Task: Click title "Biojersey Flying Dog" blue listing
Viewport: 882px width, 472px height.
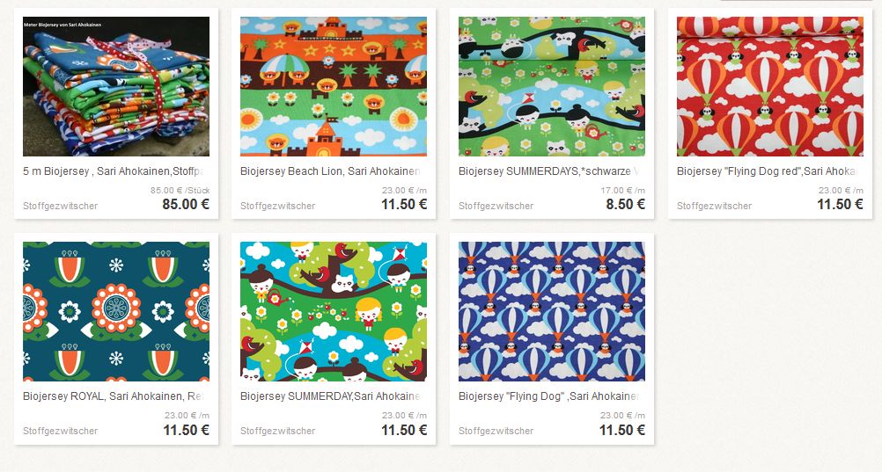Action: [x=548, y=396]
